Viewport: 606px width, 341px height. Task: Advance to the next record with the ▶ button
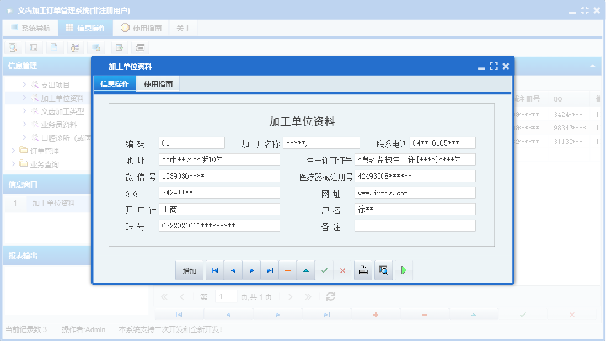tap(251, 270)
